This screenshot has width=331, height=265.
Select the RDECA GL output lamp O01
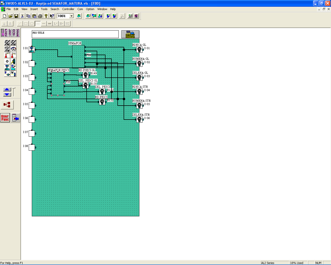click(x=139, y=50)
